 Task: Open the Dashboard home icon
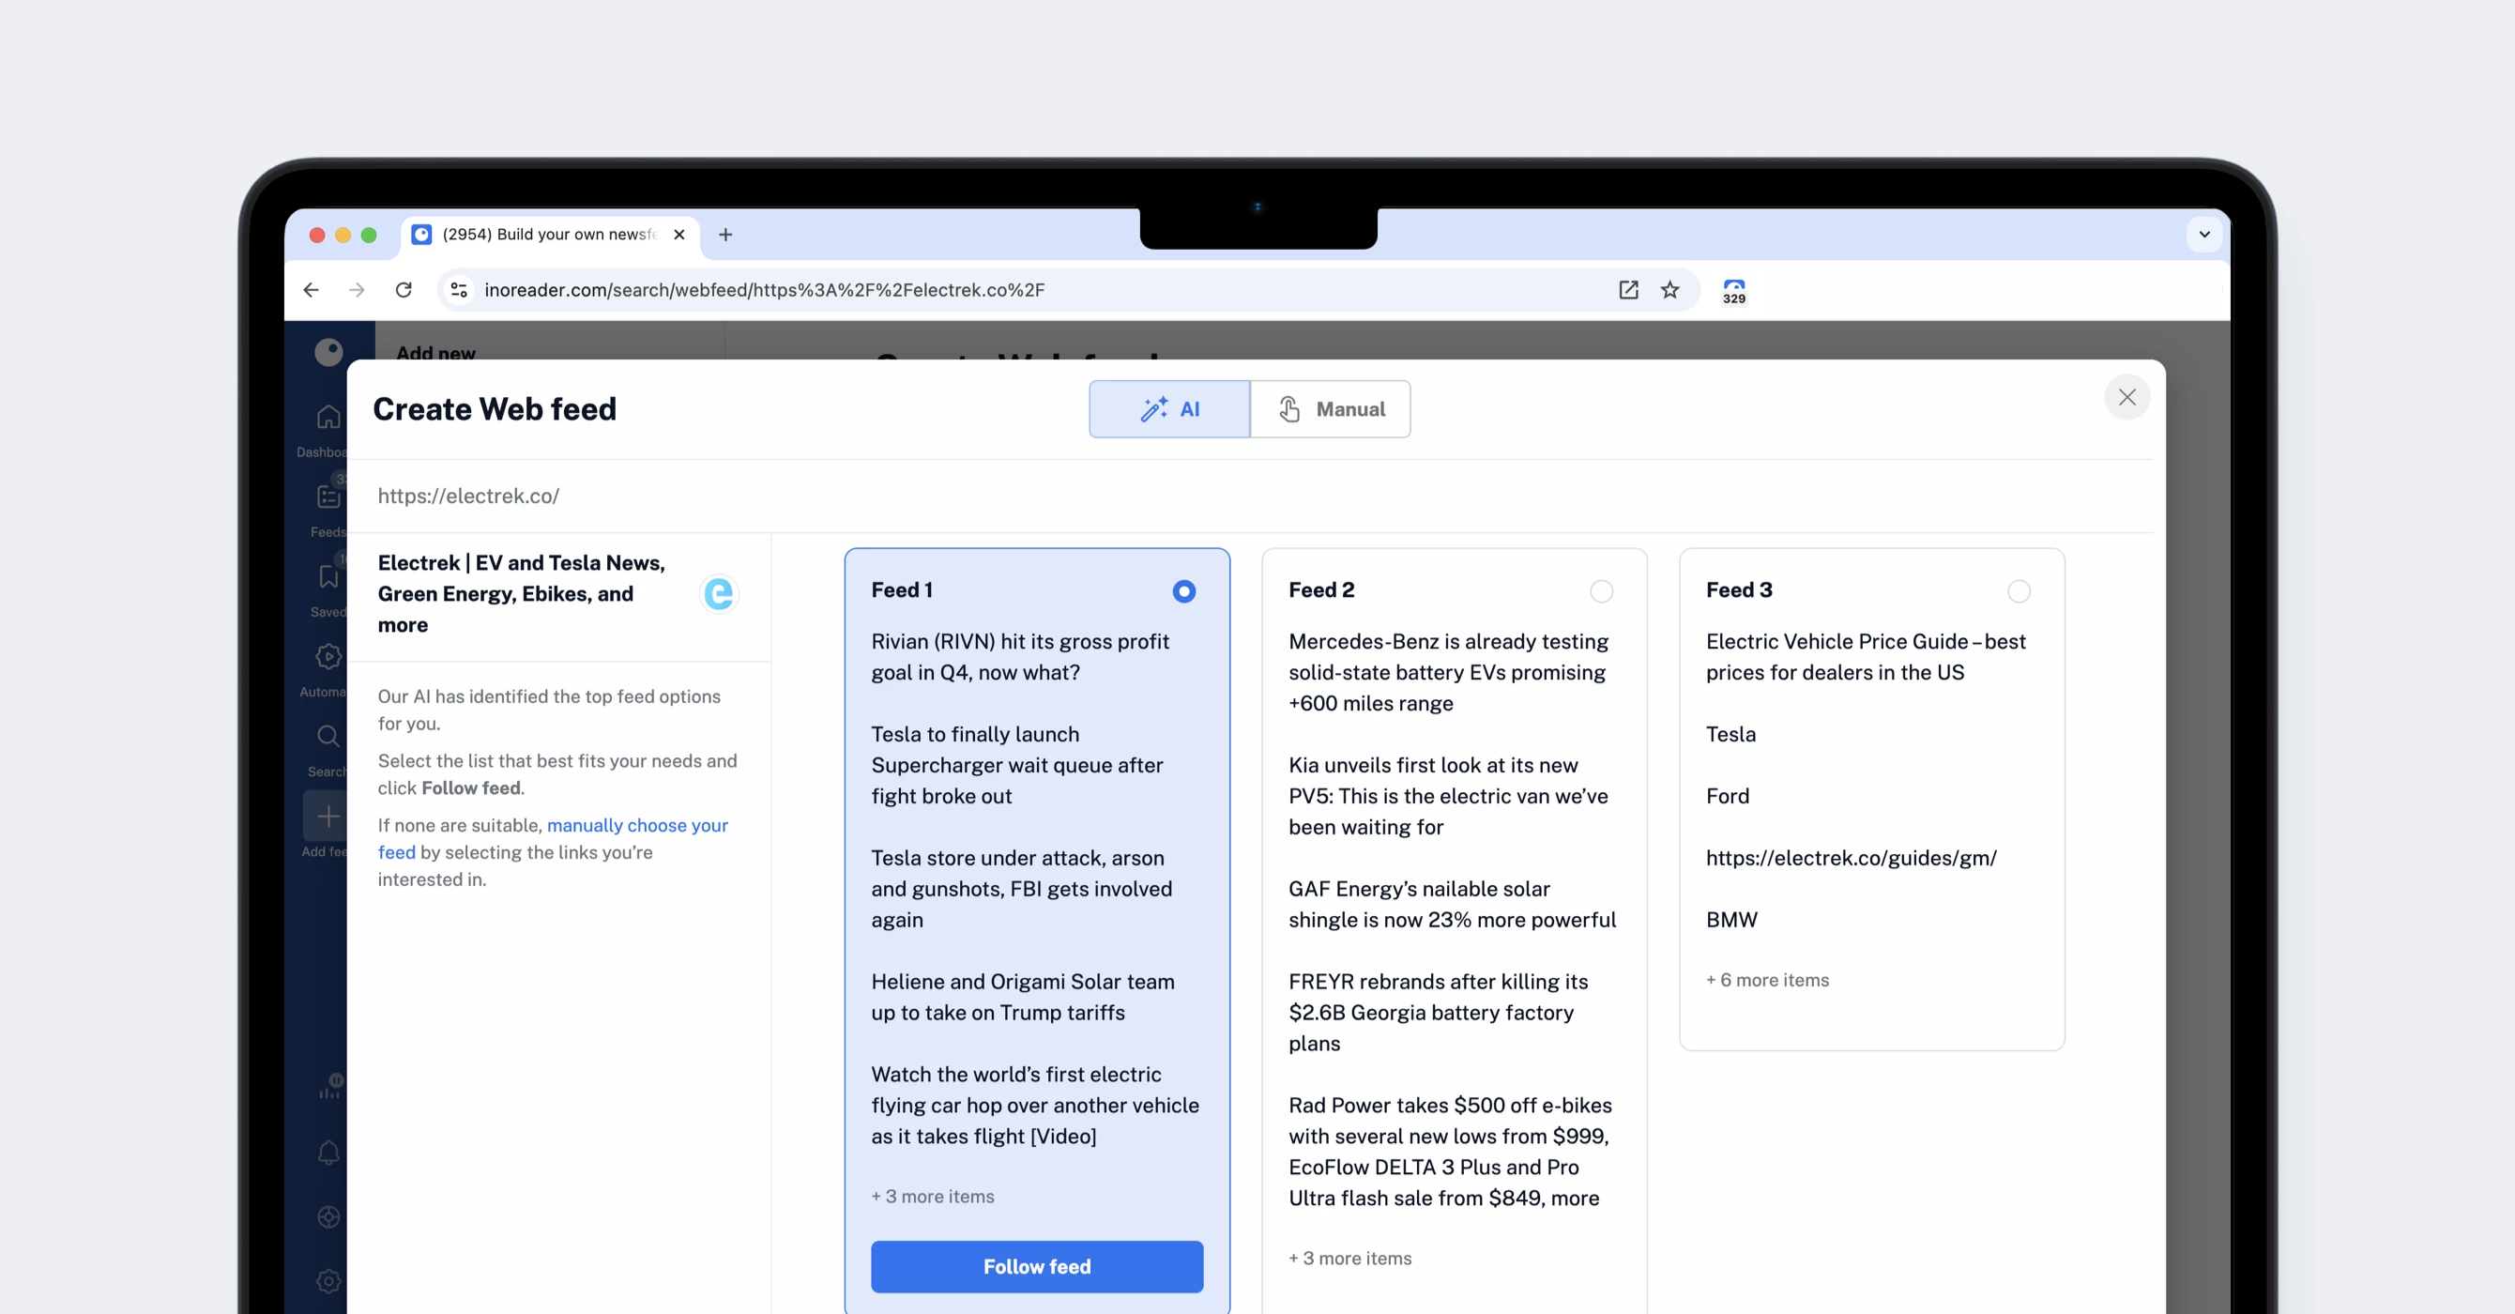(329, 417)
